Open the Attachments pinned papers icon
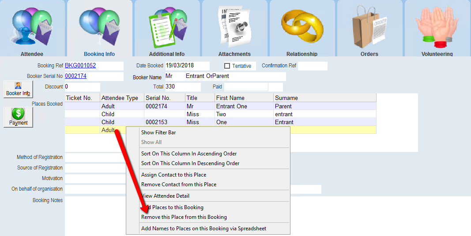Screen dimensions: 471x236 click(234, 26)
